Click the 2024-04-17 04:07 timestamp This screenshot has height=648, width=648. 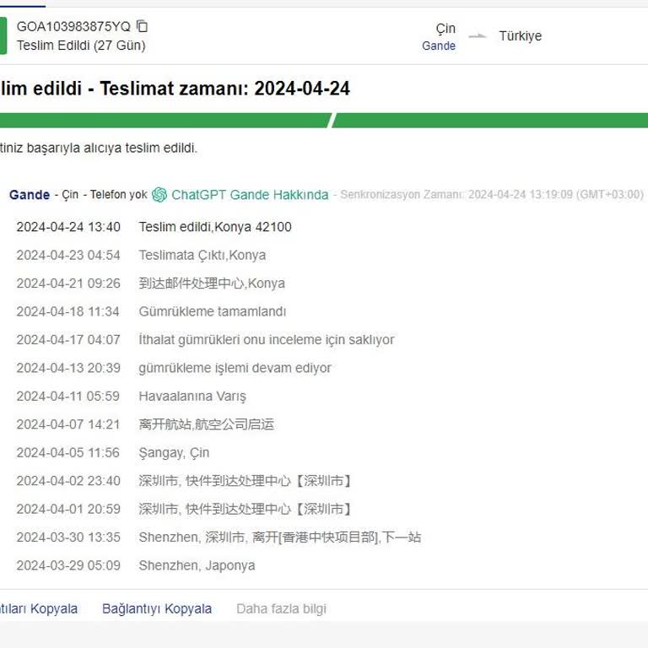[x=68, y=340]
